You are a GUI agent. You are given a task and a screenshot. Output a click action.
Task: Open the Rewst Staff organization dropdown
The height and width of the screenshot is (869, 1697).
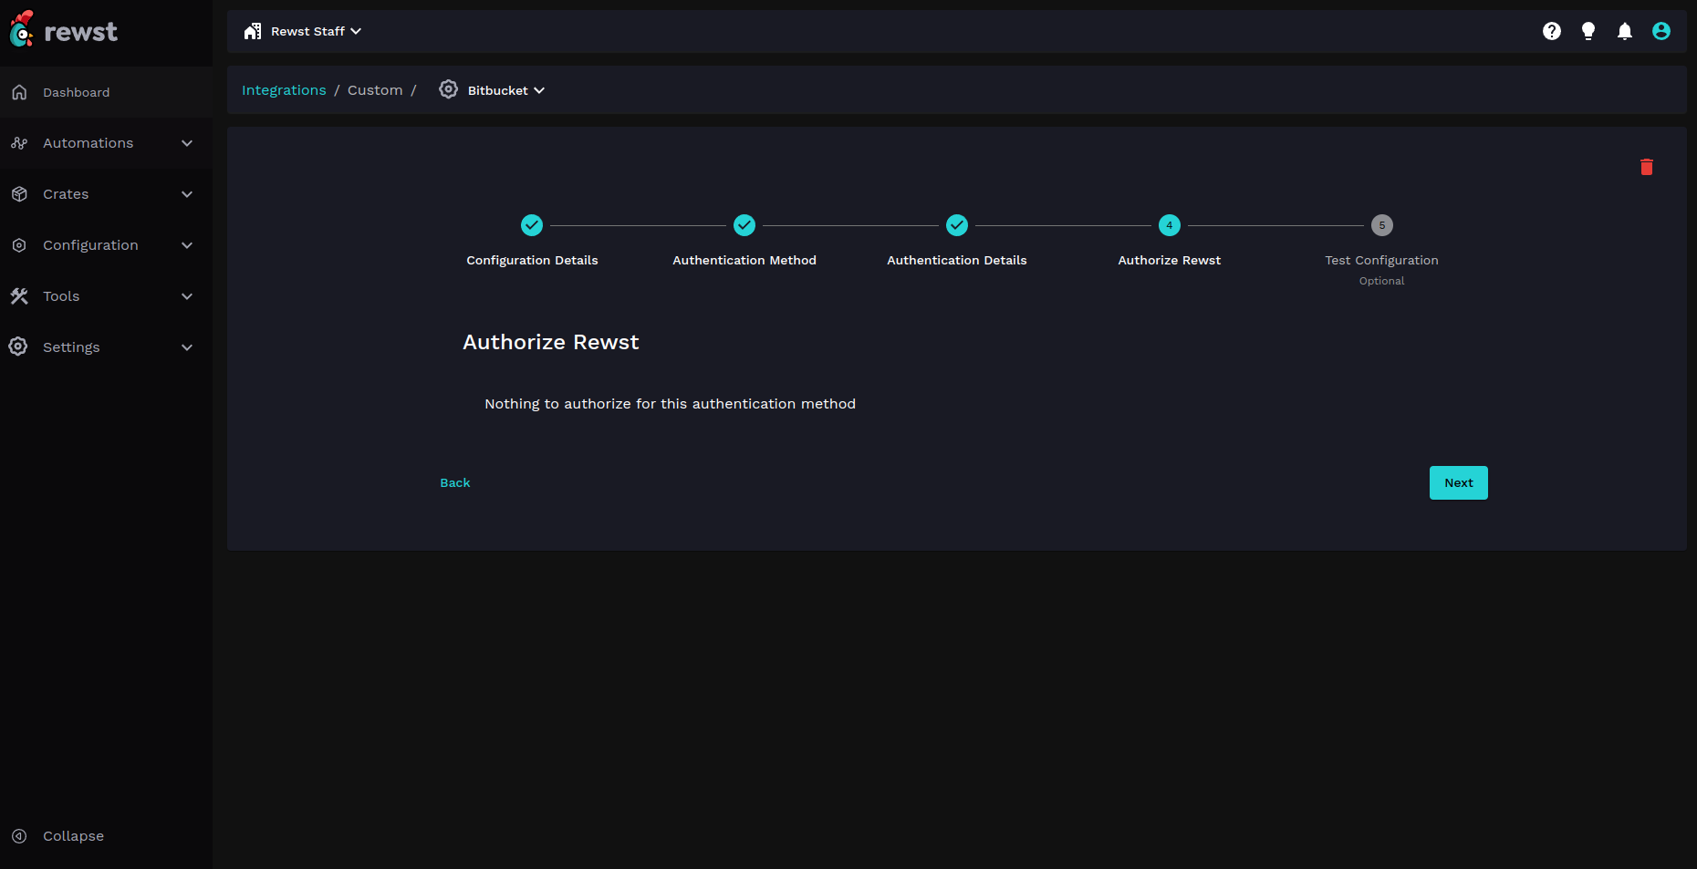click(304, 32)
